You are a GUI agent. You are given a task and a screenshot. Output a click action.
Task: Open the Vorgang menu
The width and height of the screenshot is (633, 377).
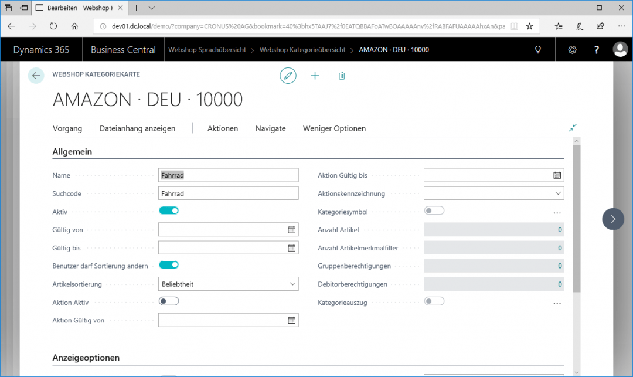pyautogui.click(x=67, y=128)
